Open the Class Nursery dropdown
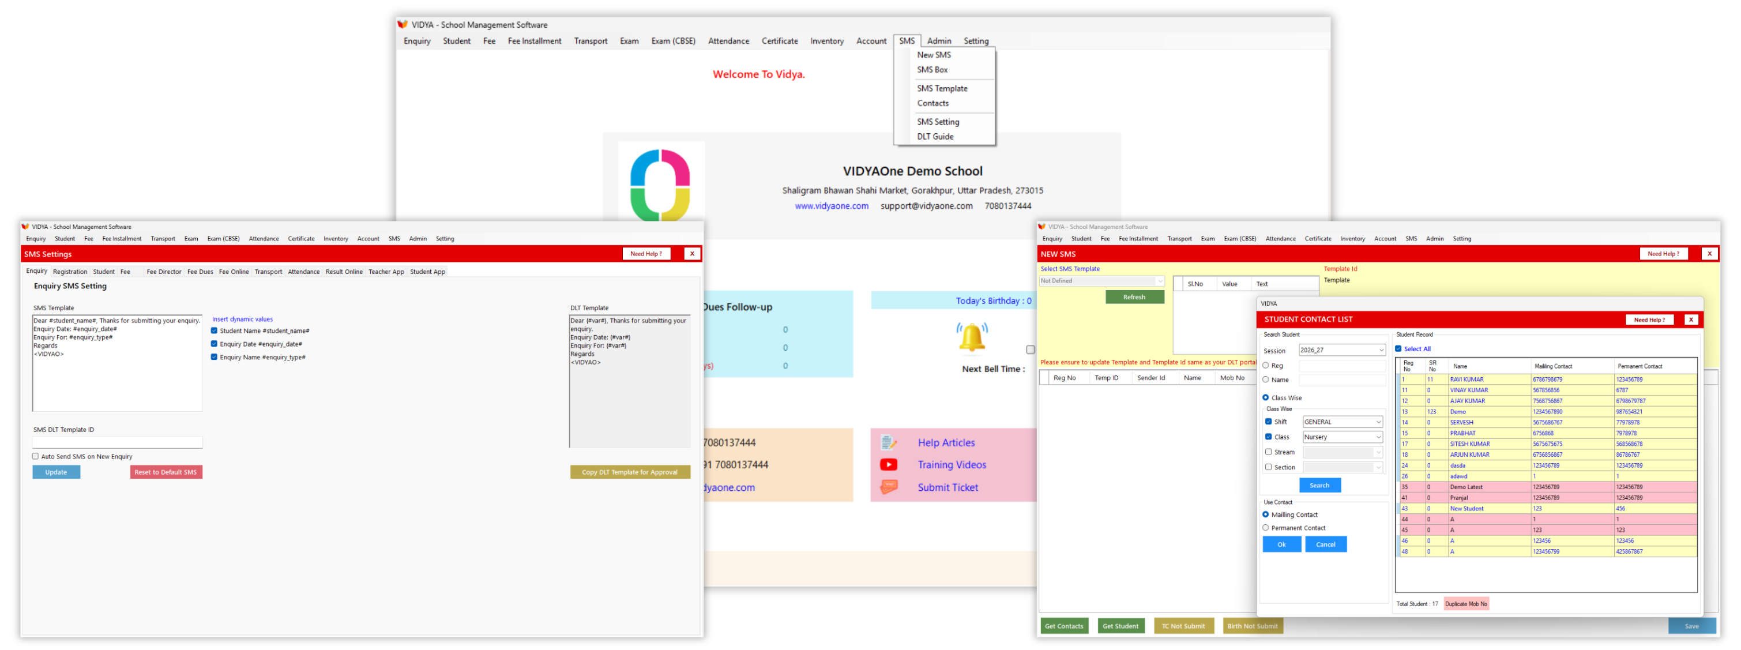The width and height of the screenshot is (1741, 650). tap(1343, 437)
